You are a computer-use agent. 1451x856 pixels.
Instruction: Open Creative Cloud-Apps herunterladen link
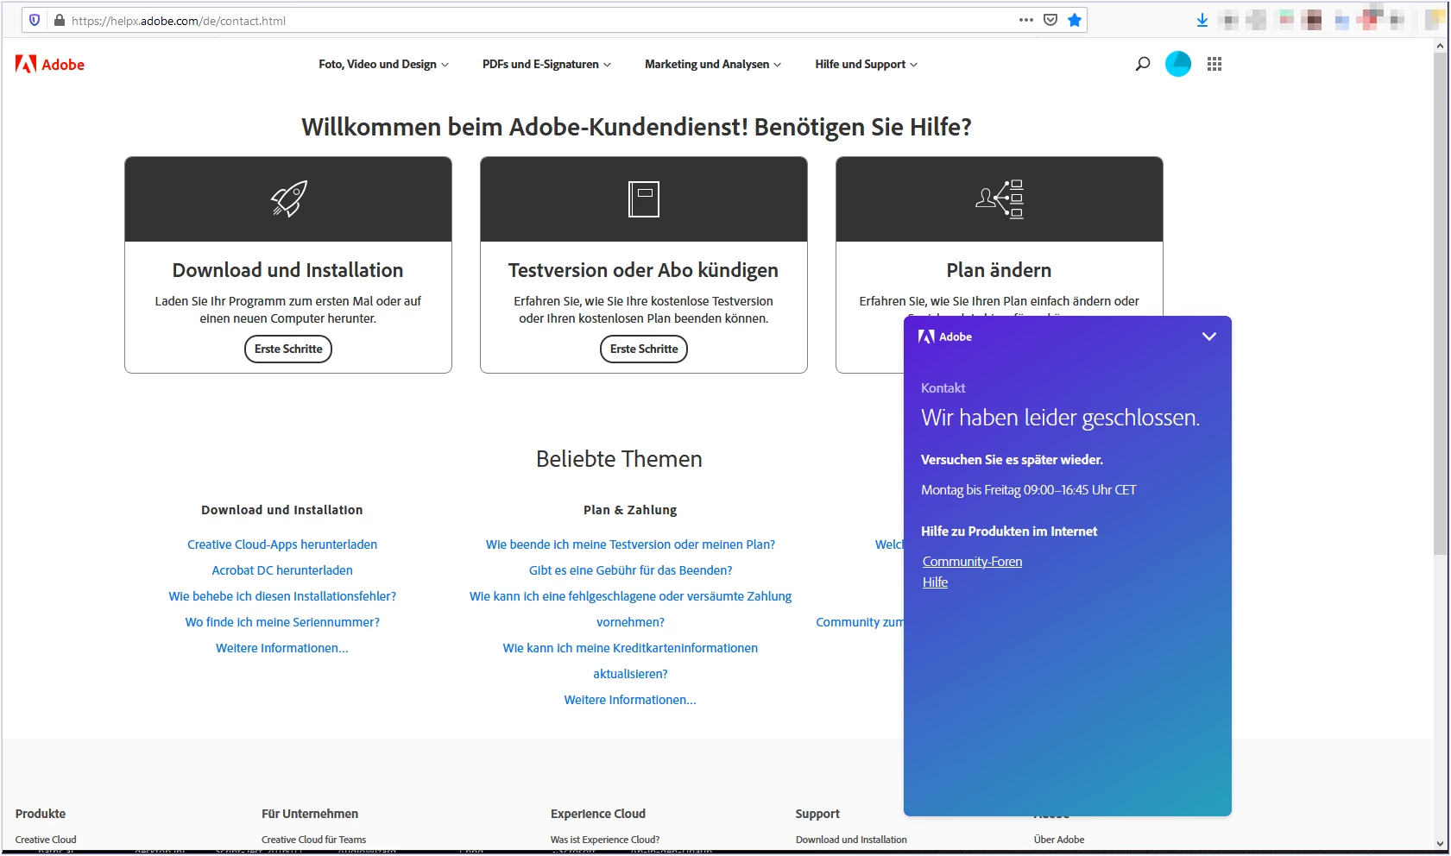(x=282, y=544)
